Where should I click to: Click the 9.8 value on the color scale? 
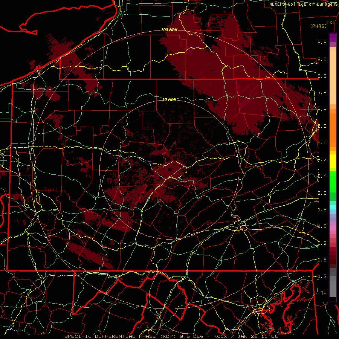322,42
